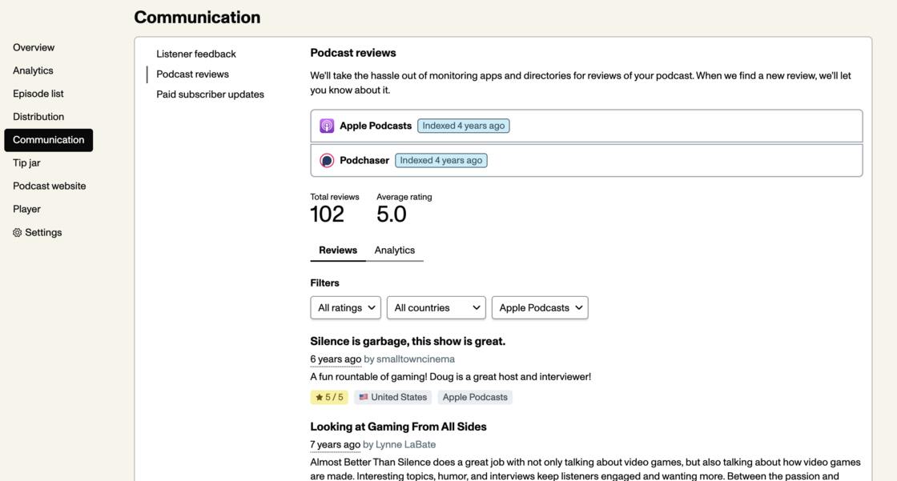Open the All ratings dropdown
This screenshot has height=481, width=897.
click(345, 307)
